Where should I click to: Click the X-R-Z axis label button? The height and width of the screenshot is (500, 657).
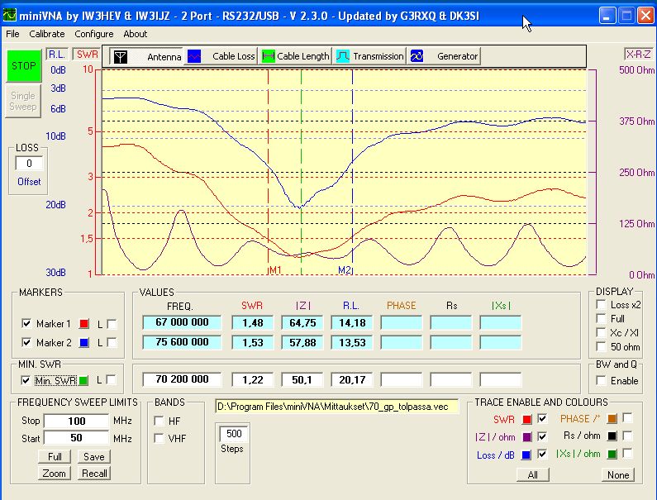pos(639,54)
